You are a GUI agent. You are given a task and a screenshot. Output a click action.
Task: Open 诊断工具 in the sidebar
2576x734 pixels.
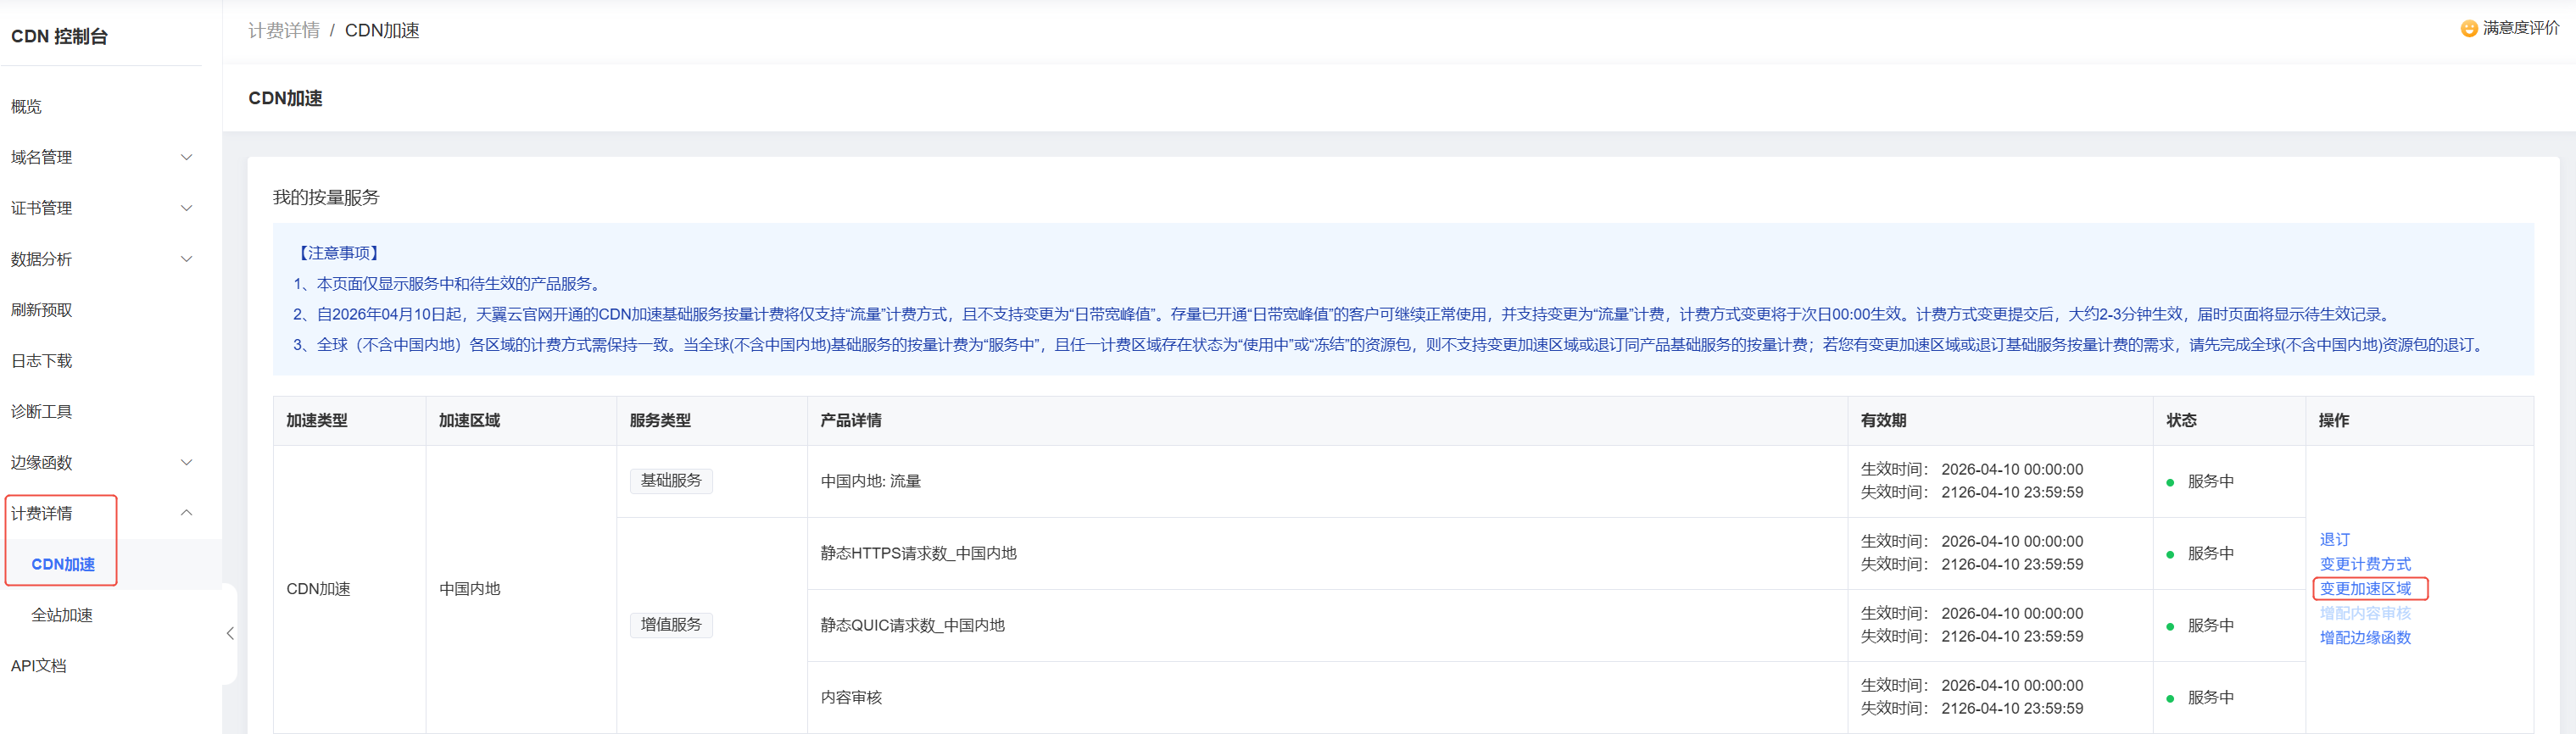point(42,412)
